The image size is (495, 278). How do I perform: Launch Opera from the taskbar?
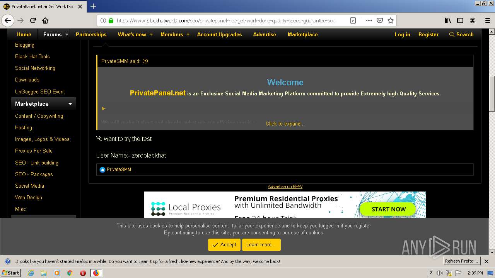(83, 273)
